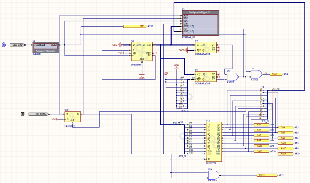310x183 pixels.
Task: Click the round clock symbol beside CLK_BRD
Action: point(3,45)
